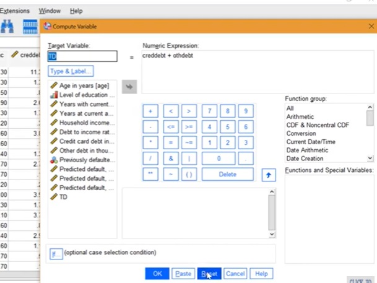Screen dimensions: 377x283
Task: Click the Target Variable input field
Action: pos(82,56)
